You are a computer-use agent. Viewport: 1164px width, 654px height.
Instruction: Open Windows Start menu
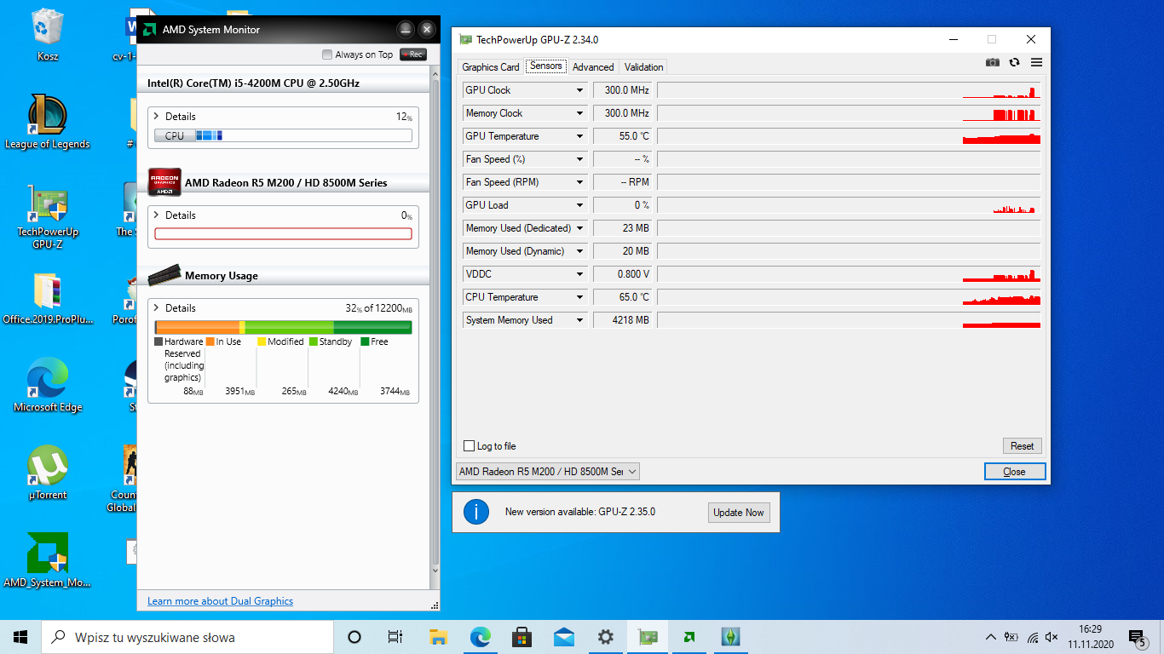[x=20, y=637]
